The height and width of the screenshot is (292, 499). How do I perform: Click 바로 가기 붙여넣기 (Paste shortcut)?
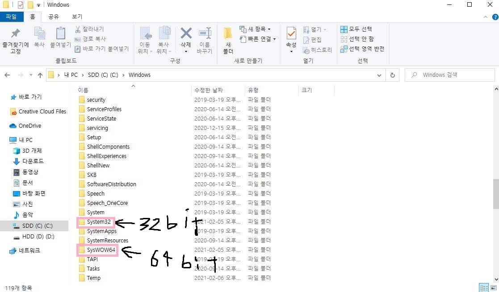coord(102,49)
